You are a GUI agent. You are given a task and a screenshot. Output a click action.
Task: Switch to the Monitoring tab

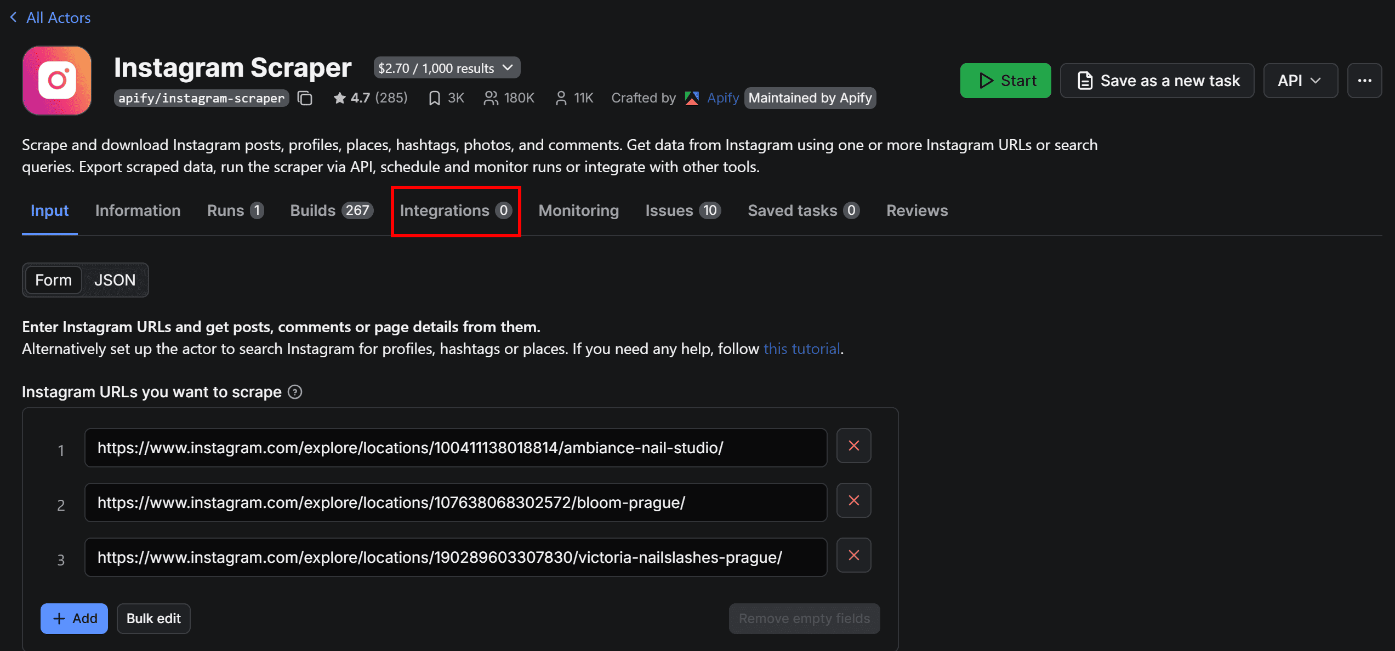click(x=578, y=210)
